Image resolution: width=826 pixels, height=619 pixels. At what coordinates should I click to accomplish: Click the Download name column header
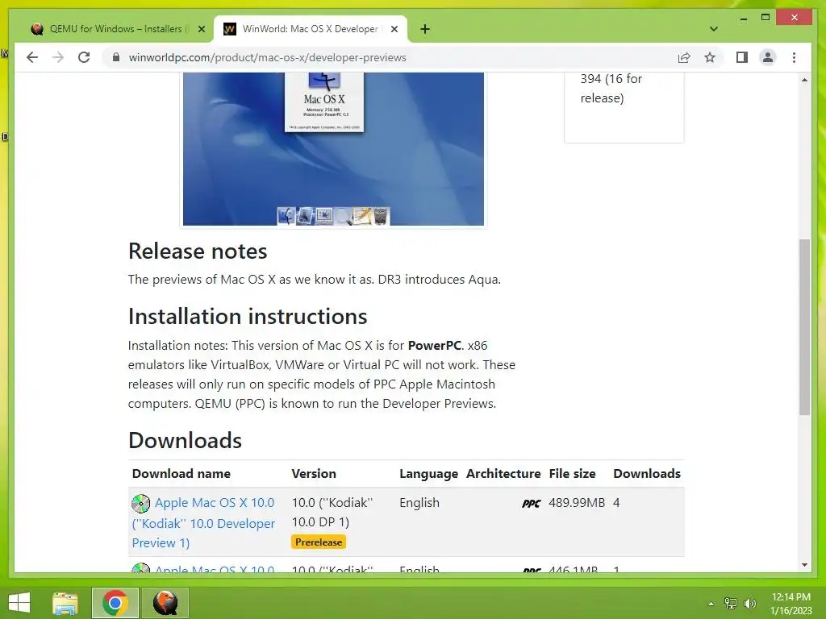pos(181,473)
